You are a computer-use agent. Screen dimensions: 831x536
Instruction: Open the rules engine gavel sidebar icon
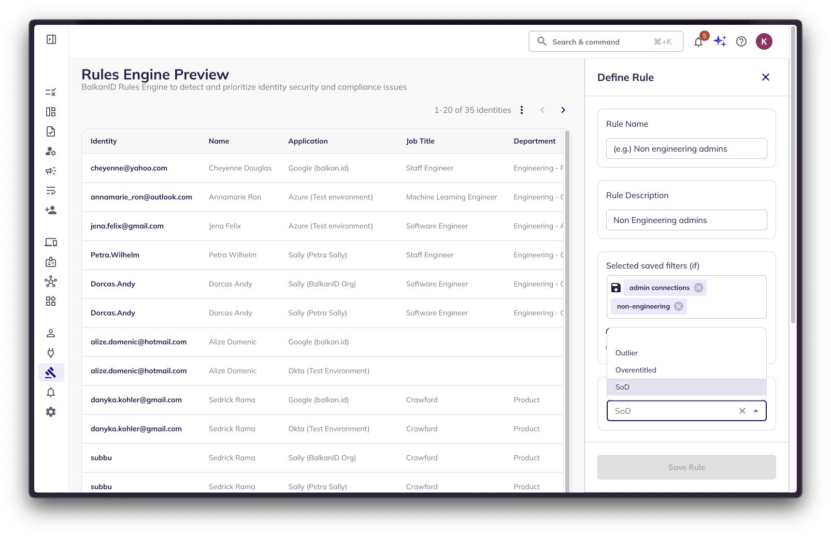pos(51,373)
